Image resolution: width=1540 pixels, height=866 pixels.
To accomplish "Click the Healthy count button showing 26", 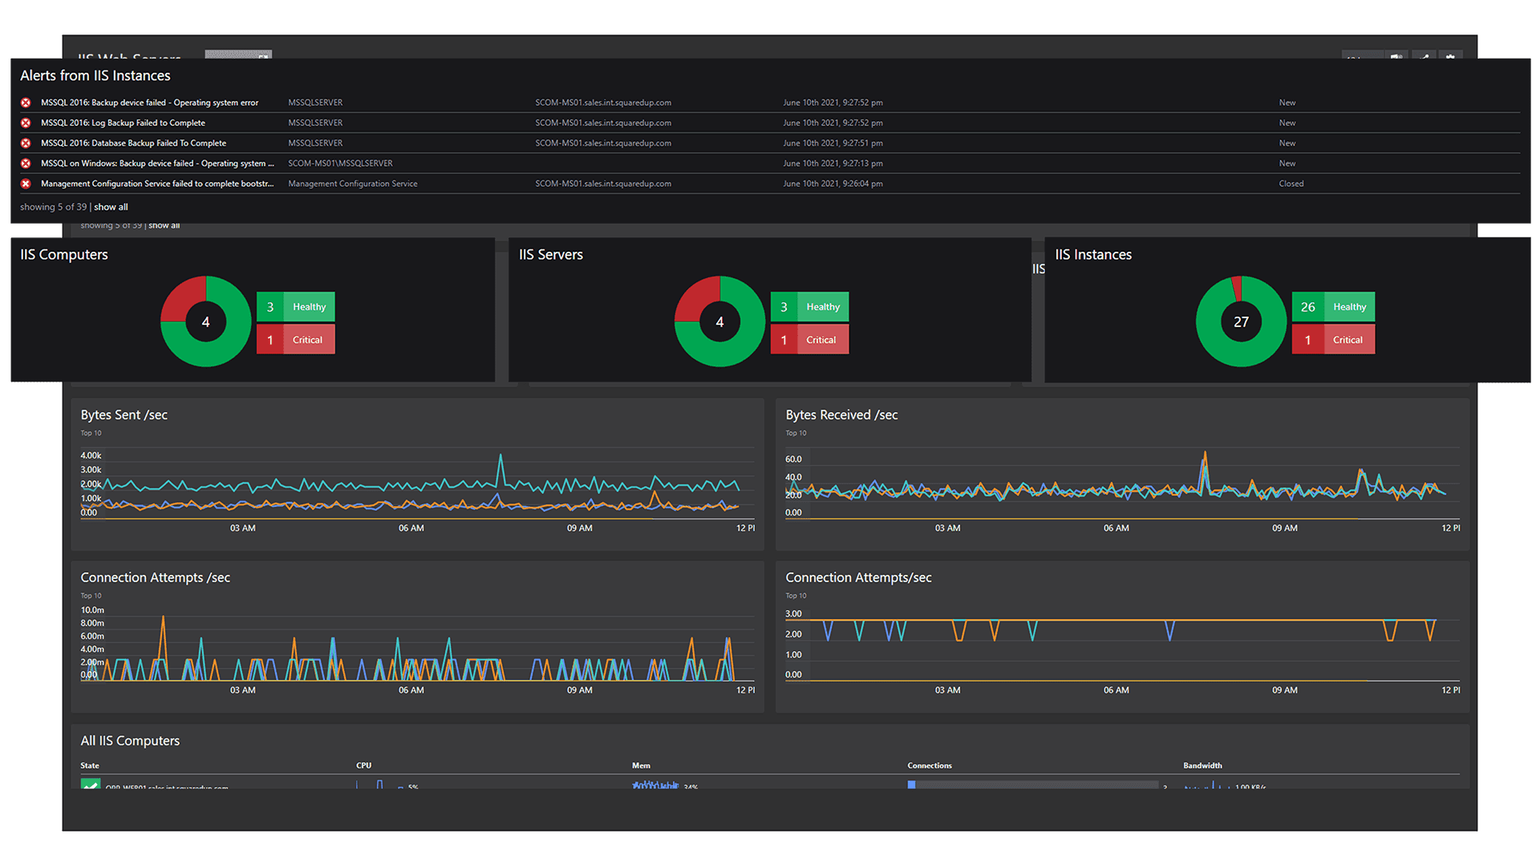I will [1307, 306].
